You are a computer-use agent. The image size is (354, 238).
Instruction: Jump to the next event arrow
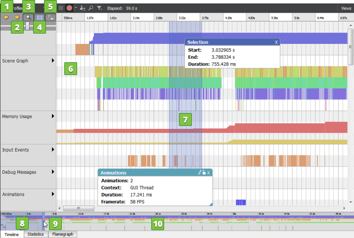click(17, 17)
